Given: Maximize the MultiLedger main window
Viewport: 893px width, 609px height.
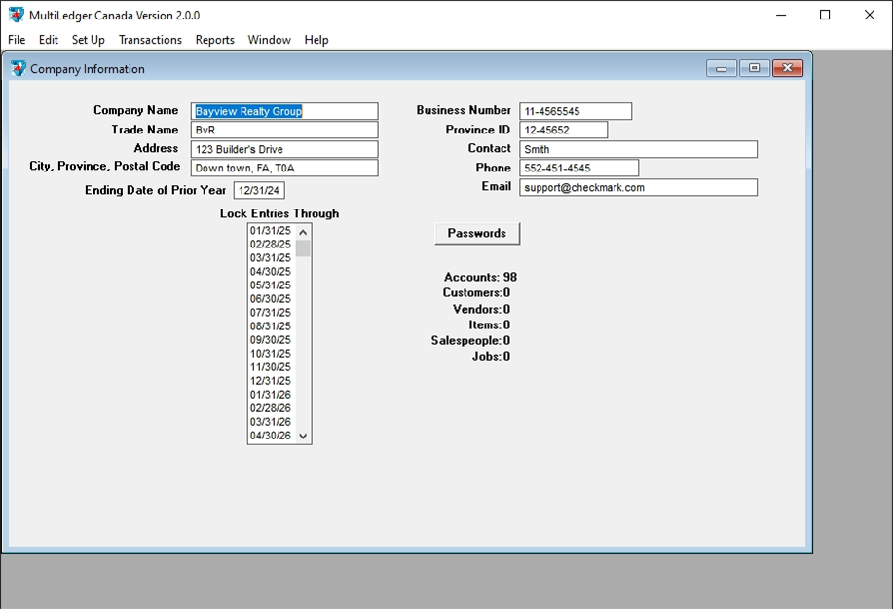Looking at the screenshot, I should click(825, 15).
